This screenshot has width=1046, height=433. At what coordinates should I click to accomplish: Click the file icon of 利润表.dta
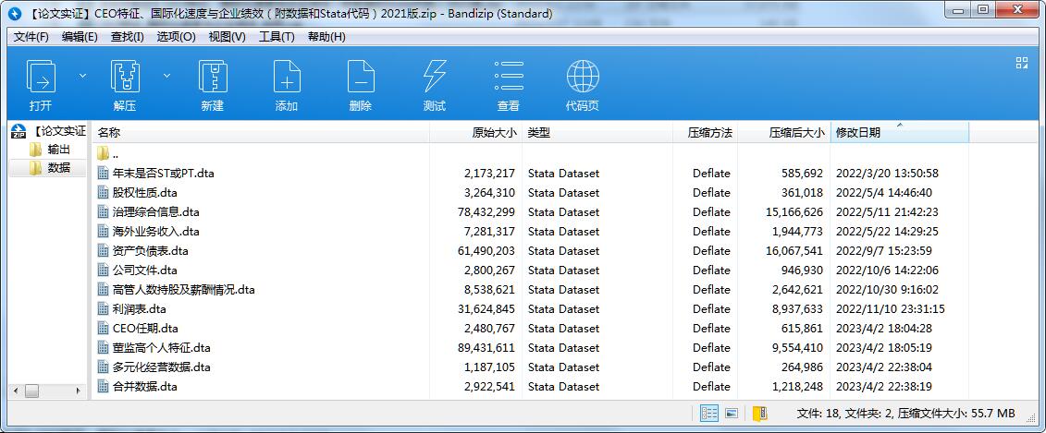(x=103, y=308)
